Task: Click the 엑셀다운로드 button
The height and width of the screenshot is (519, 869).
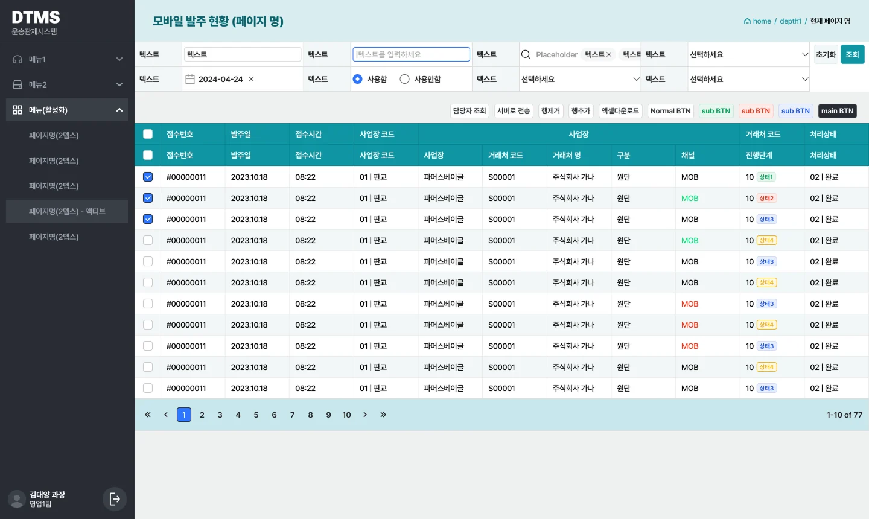Action: (620, 111)
